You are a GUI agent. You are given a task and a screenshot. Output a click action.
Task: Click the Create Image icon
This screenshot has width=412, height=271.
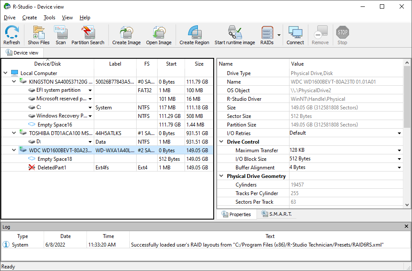pos(126,32)
